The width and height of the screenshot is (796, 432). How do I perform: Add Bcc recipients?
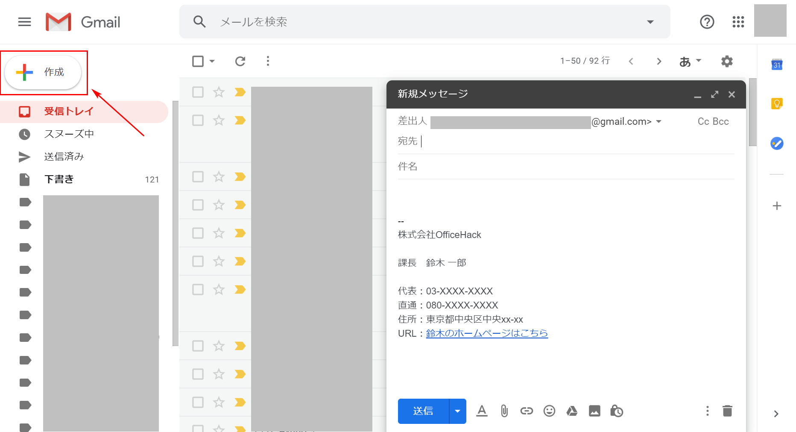pos(721,121)
